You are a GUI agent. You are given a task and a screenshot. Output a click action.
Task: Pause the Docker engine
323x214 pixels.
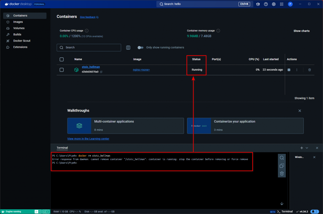[x=40, y=211]
